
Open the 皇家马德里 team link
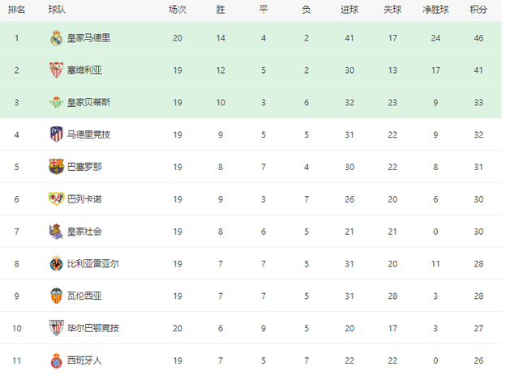(x=88, y=38)
